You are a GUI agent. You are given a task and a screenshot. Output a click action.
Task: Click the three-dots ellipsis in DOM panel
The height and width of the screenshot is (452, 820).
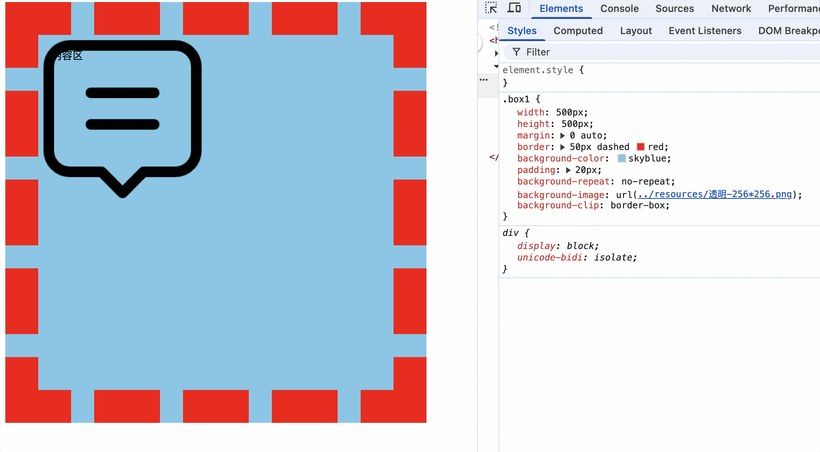pyautogui.click(x=484, y=80)
